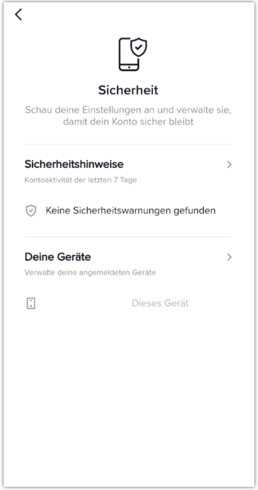This screenshot has width=258, height=490.
Task: Click the small shield icon beside warnings
Action: pyautogui.click(x=31, y=211)
